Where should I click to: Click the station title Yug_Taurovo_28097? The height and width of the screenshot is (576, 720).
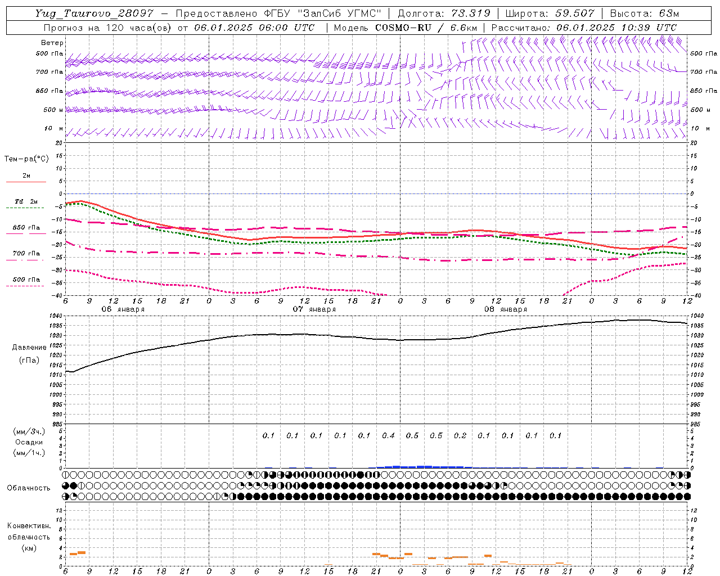click(94, 13)
